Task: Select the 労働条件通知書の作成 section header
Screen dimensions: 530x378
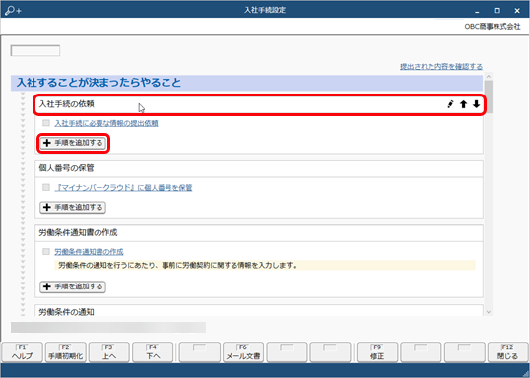Action: (x=259, y=233)
